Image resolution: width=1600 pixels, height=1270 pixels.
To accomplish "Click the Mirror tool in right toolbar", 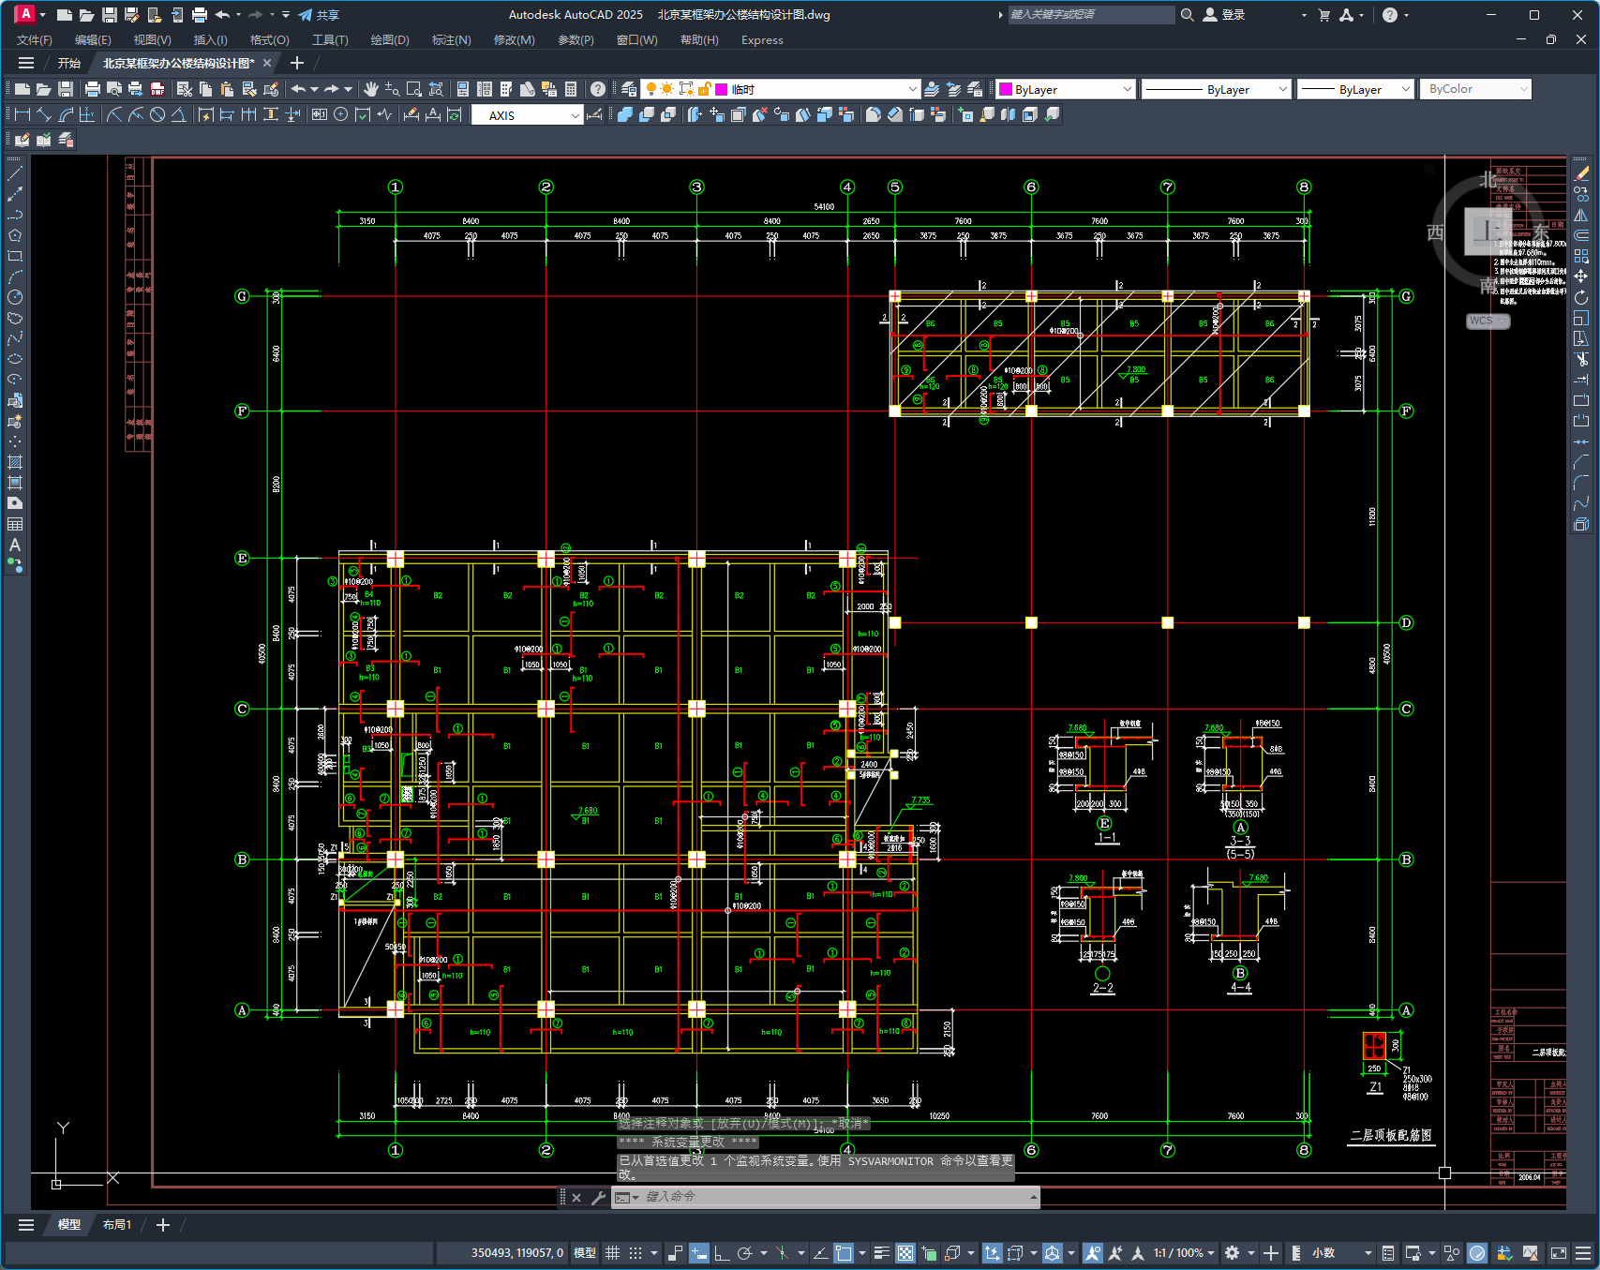I will (x=1581, y=215).
